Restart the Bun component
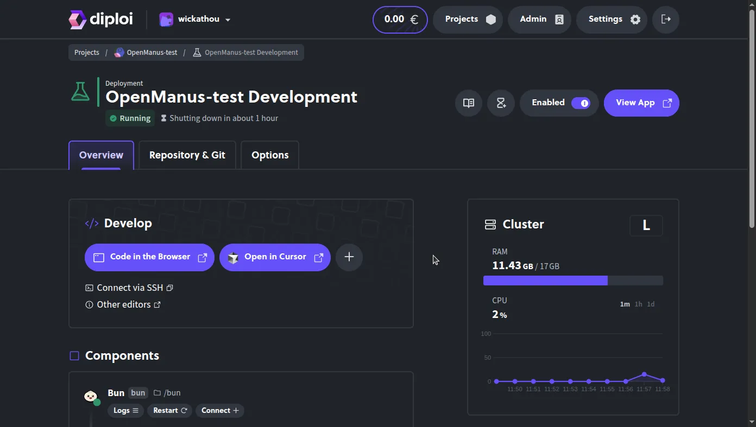The height and width of the screenshot is (427, 756). click(169, 411)
